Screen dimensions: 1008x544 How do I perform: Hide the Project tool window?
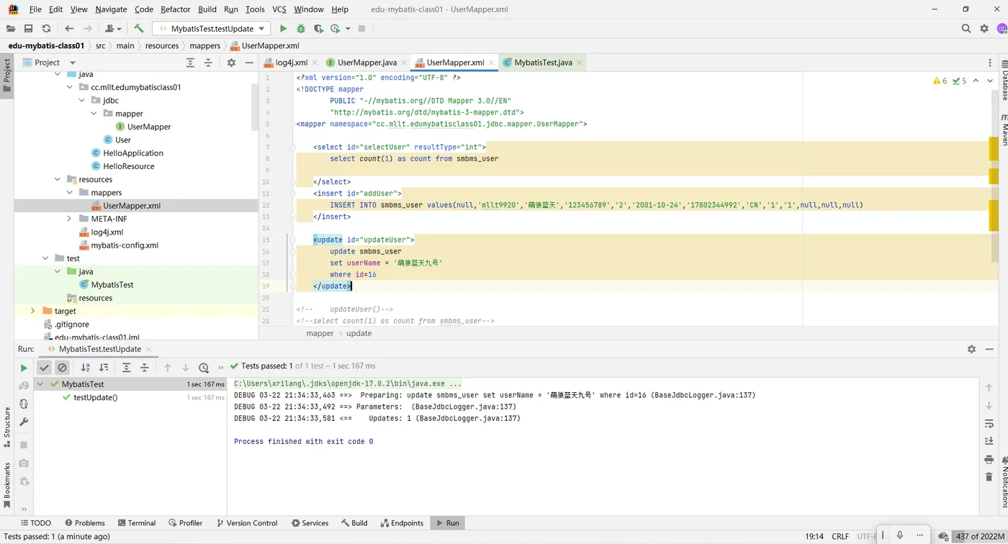pyautogui.click(x=249, y=63)
